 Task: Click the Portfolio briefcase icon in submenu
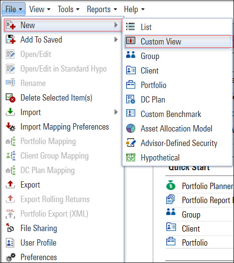pyautogui.click(x=131, y=85)
